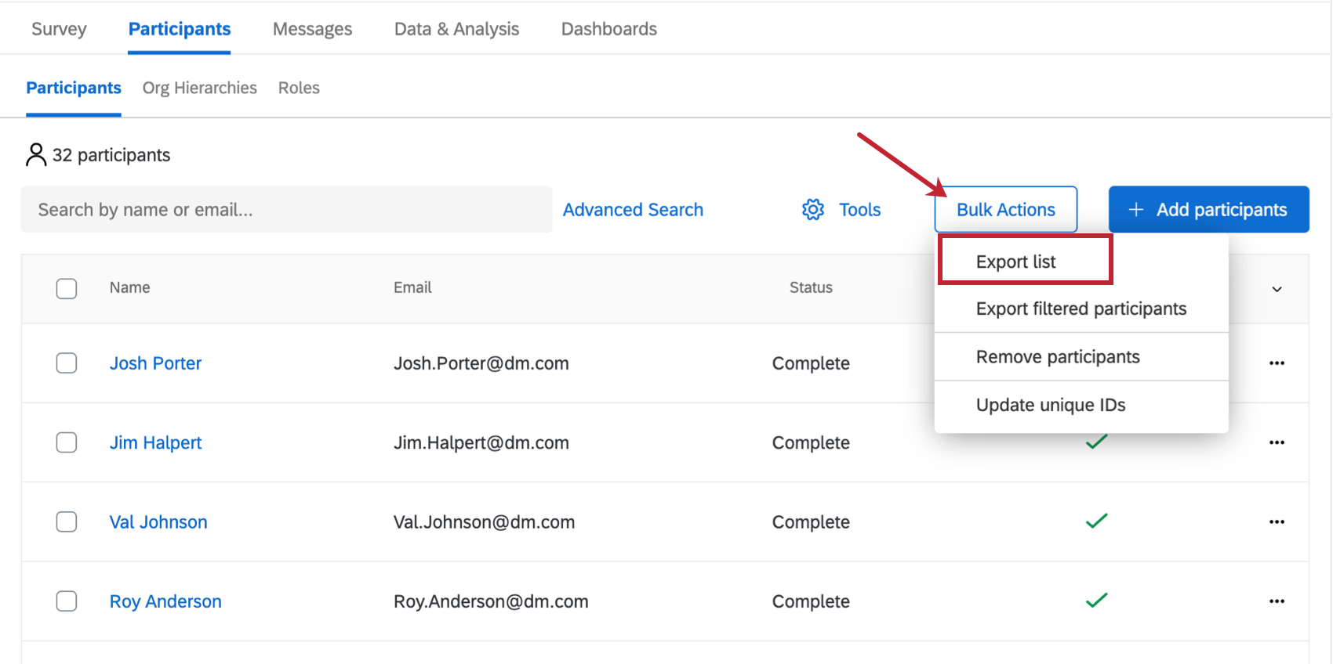
Task: Open three-dot menu for Josh Porter
Action: coord(1277,363)
